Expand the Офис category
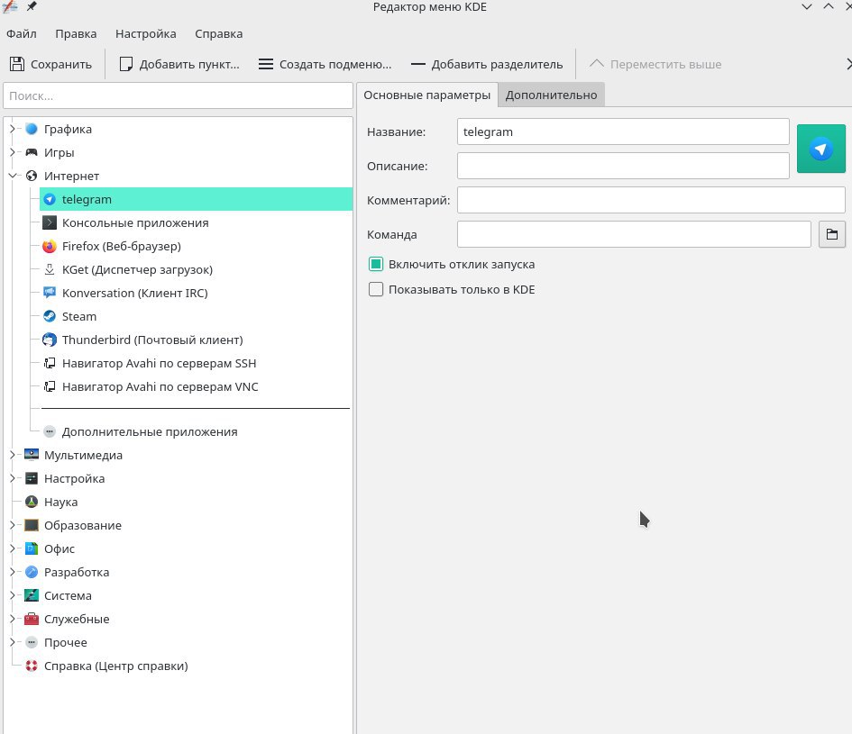The height and width of the screenshot is (734, 852). tap(12, 548)
